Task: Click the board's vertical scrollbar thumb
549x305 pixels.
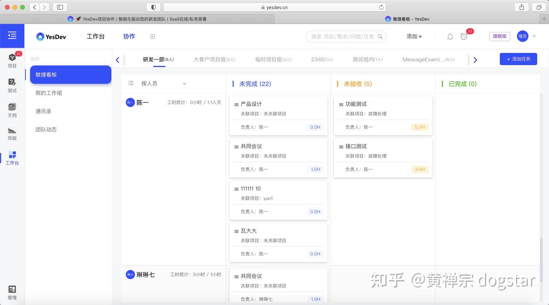Action: (x=541, y=260)
